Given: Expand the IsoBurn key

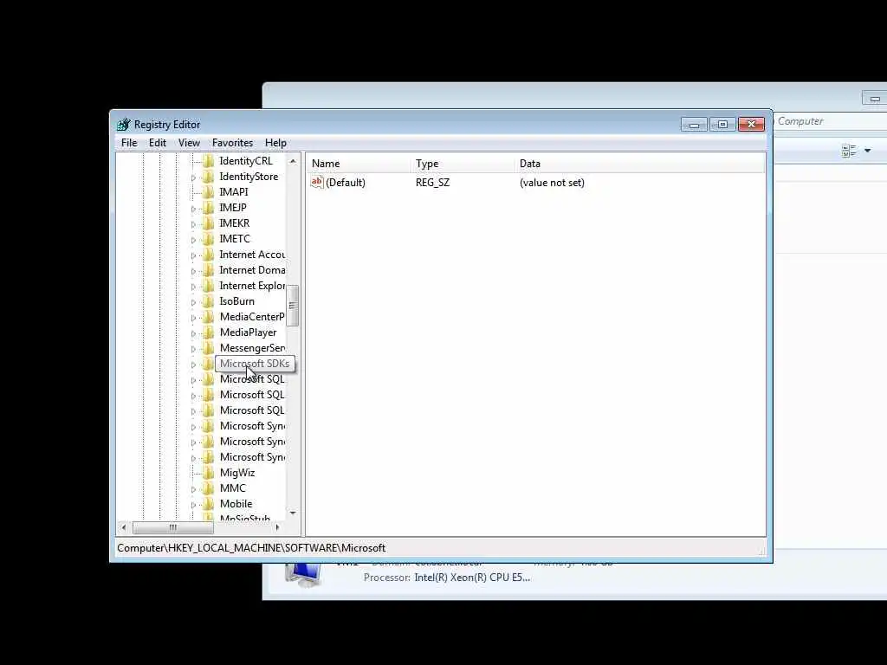Looking at the screenshot, I should pos(193,302).
